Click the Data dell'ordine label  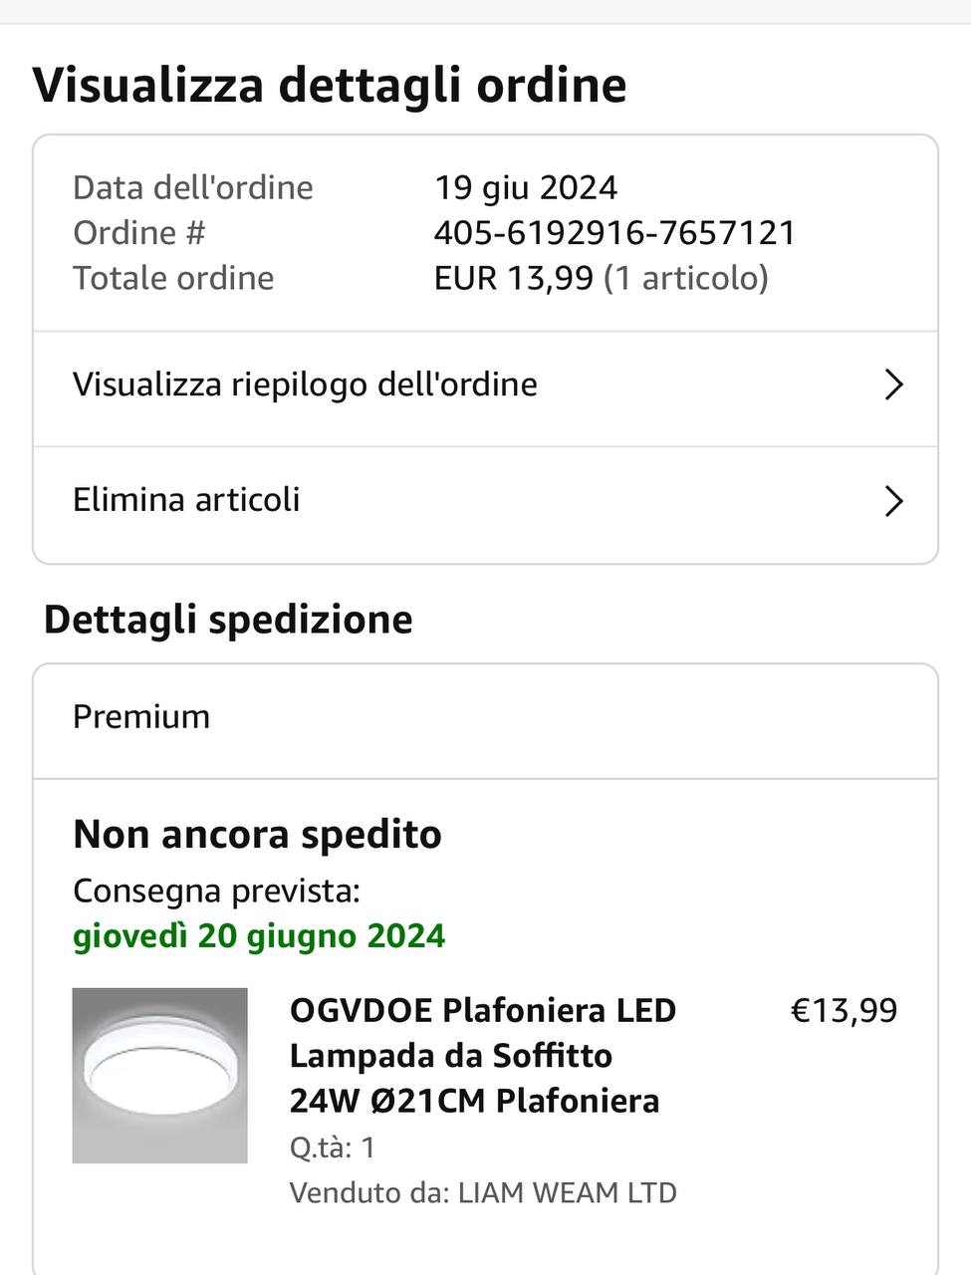click(x=193, y=187)
